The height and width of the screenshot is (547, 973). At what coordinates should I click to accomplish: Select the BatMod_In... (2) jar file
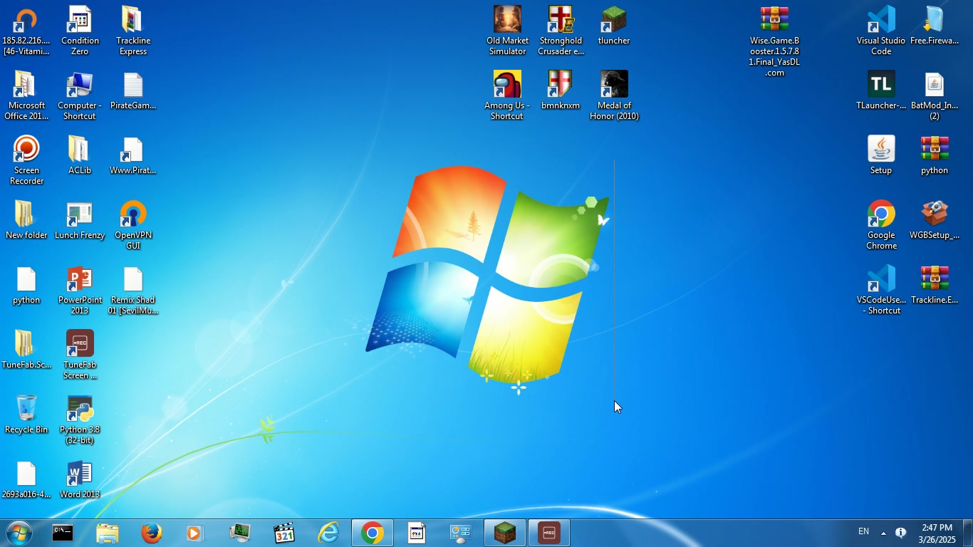tap(935, 96)
